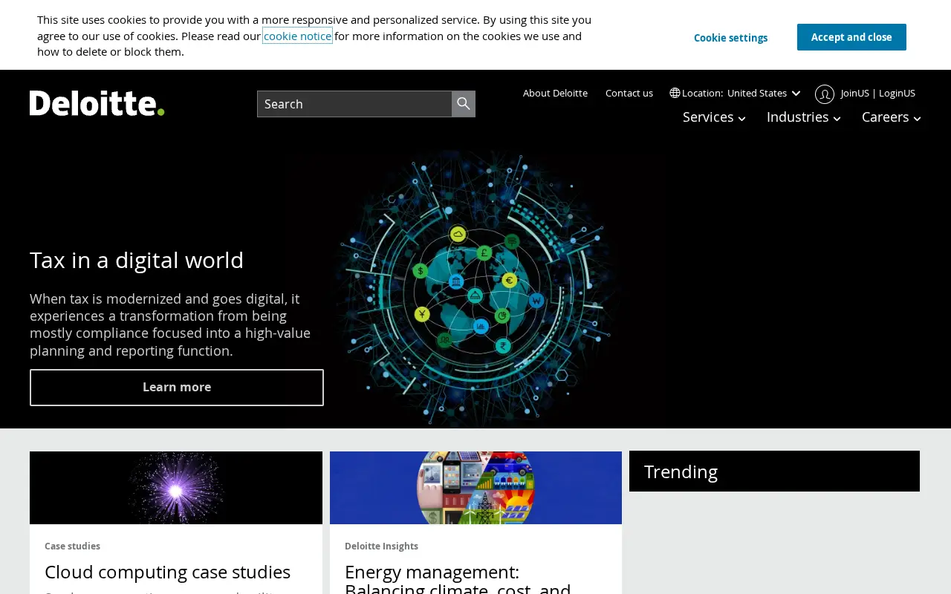Viewport: 951px width, 594px height.
Task: Click the globe icon next to Location
Action: [x=675, y=93]
